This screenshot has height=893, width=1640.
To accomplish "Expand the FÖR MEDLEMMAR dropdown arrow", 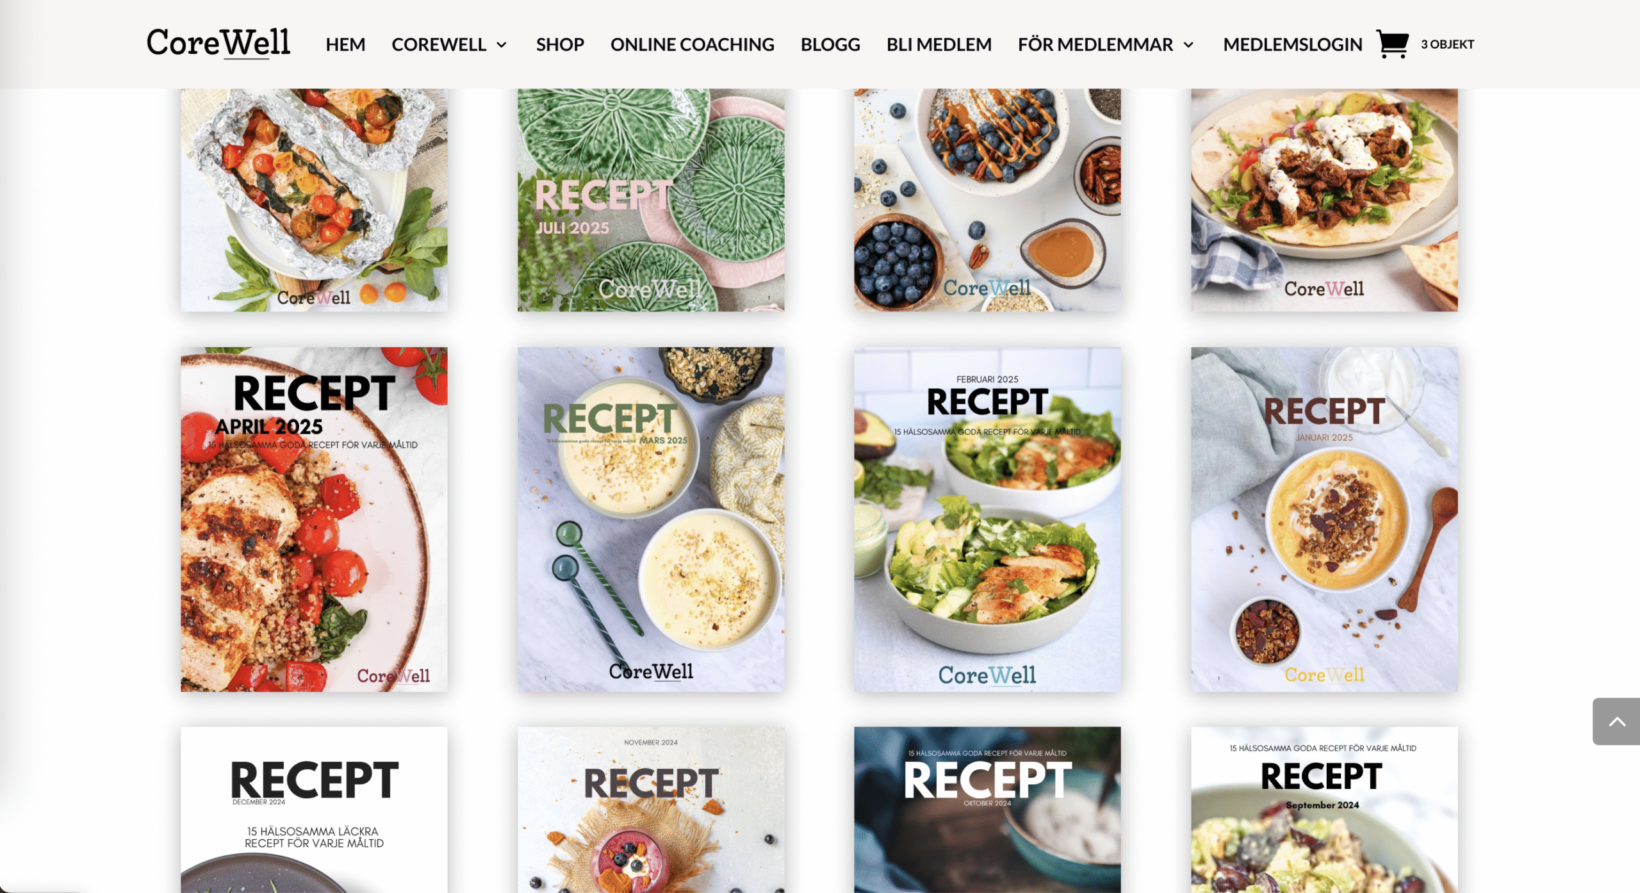I will [x=1188, y=45].
